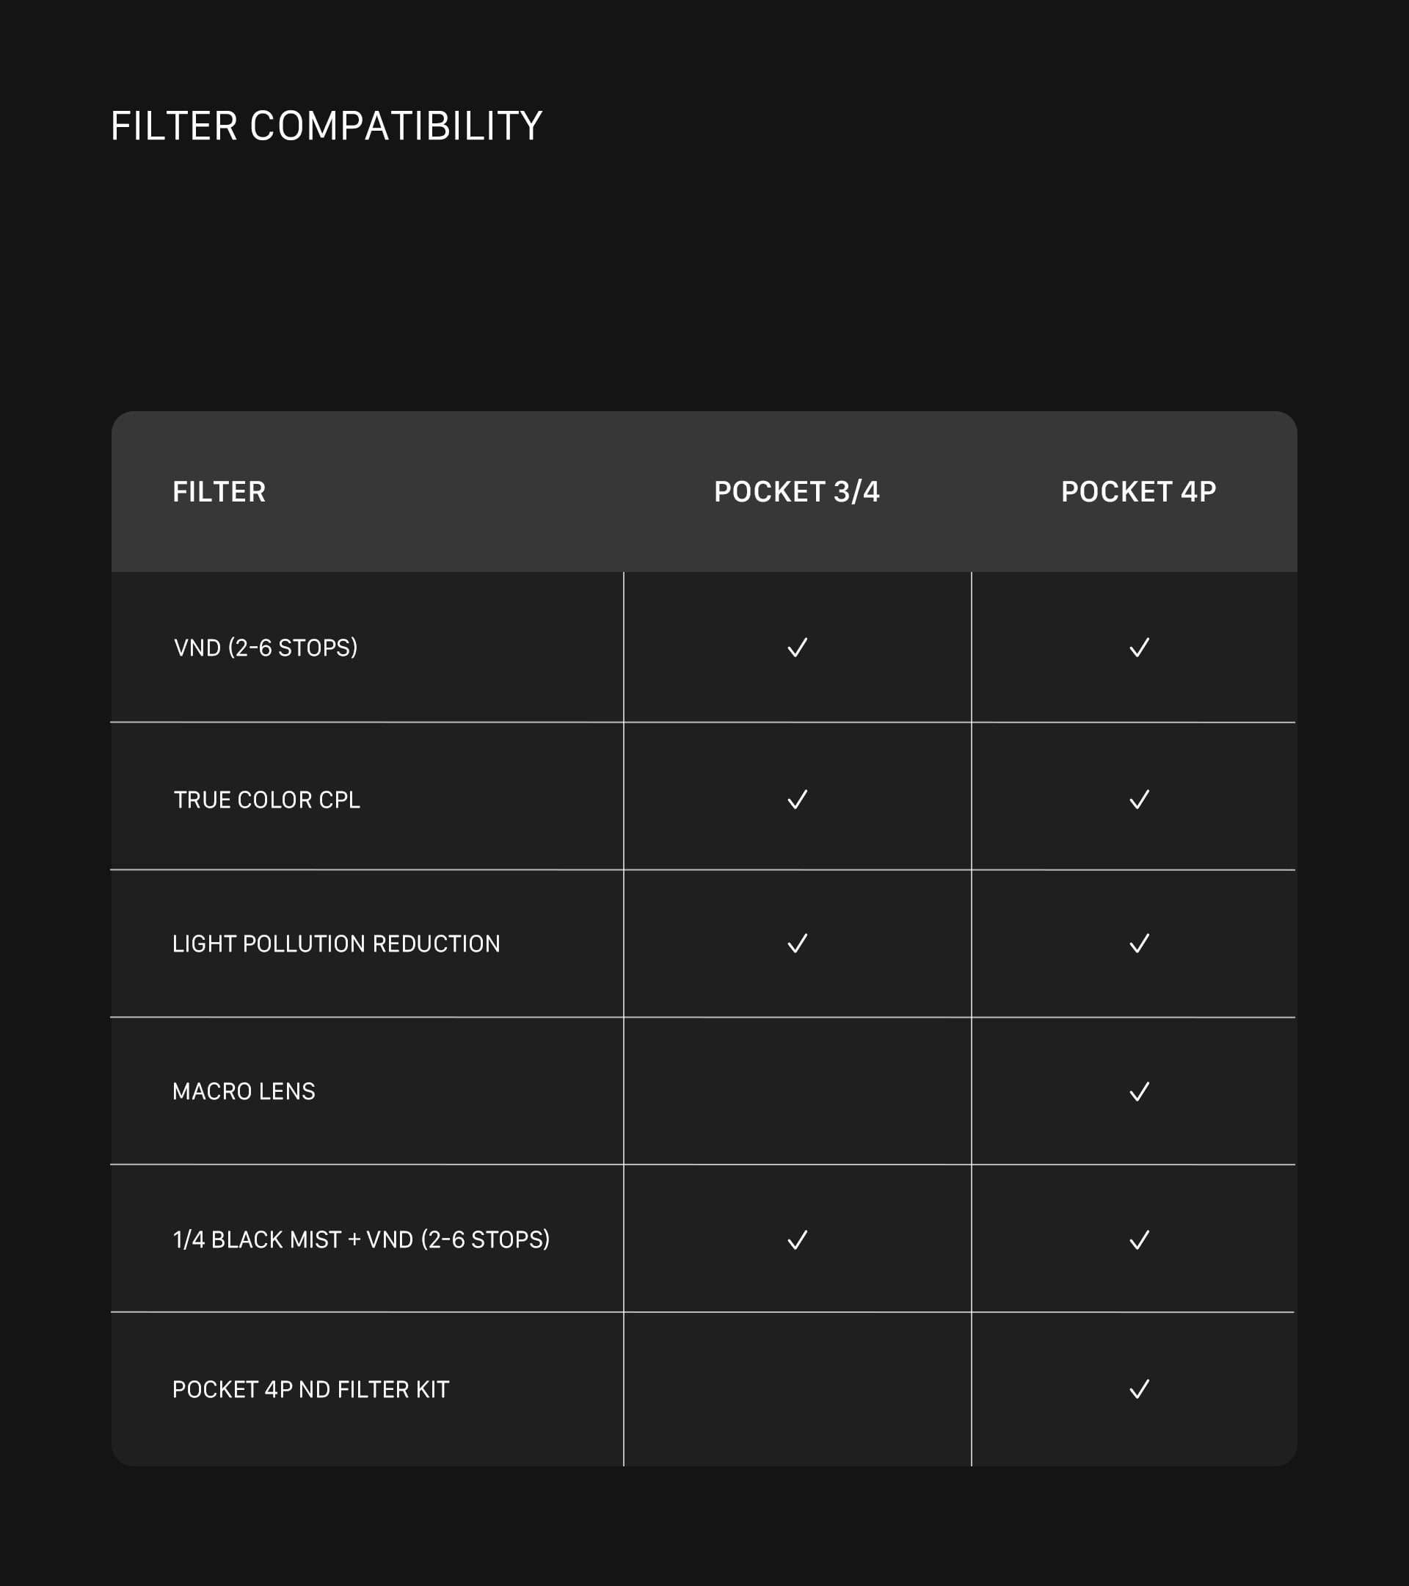Click the POCKET 4P column header
The height and width of the screenshot is (1586, 1409).
pyautogui.click(x=1138, y=491)
